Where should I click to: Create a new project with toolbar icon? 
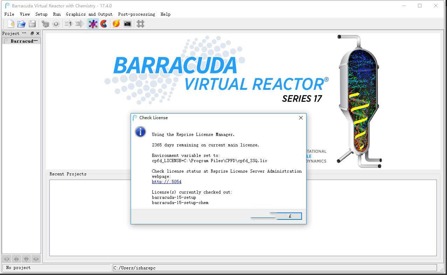coord(11,24)
